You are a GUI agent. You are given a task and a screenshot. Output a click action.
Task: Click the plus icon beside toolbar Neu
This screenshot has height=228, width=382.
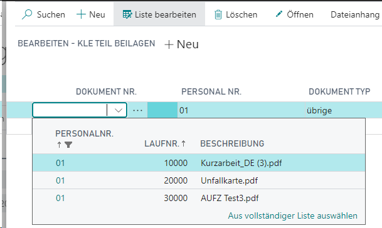[x=81, y=14]
